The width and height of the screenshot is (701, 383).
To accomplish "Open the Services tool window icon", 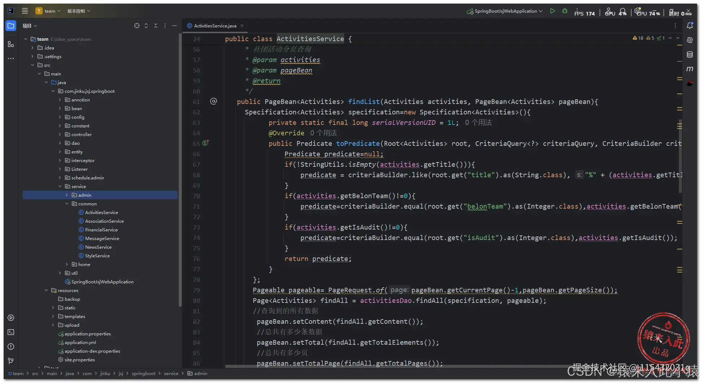I will pos(11,318).
